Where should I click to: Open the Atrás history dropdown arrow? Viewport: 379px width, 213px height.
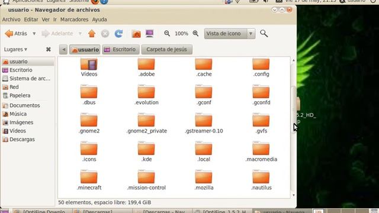(x=34, y=34)
